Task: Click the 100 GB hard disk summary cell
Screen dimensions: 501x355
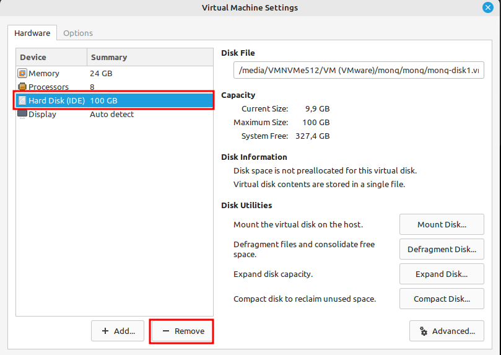Action: click(x=103, y=100)
